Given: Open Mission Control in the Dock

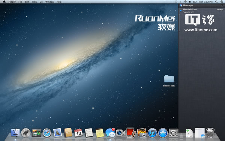Looking at the screenshot, I should coord(36,133).
